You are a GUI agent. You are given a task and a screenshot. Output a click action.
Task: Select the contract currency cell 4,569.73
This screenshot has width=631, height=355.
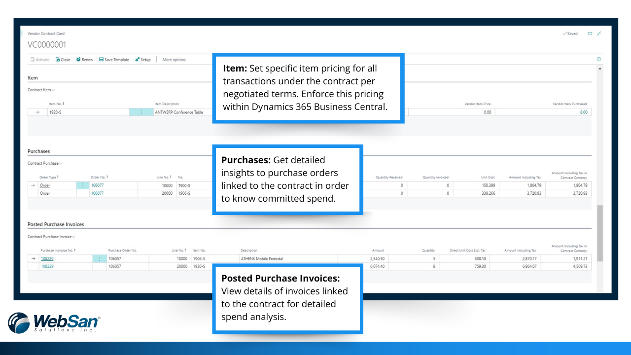[566, 266]
